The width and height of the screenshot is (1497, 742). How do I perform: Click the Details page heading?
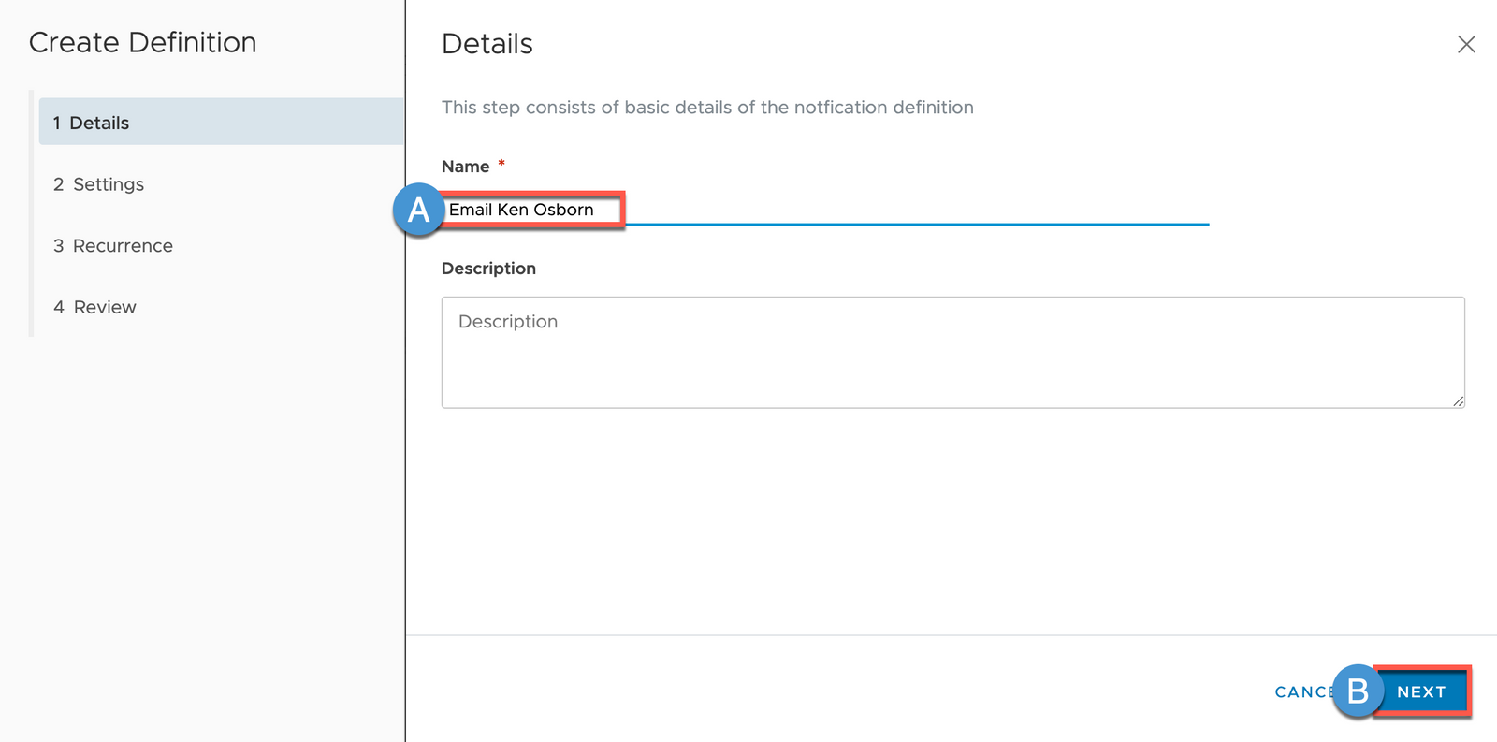tap(487, 44)
